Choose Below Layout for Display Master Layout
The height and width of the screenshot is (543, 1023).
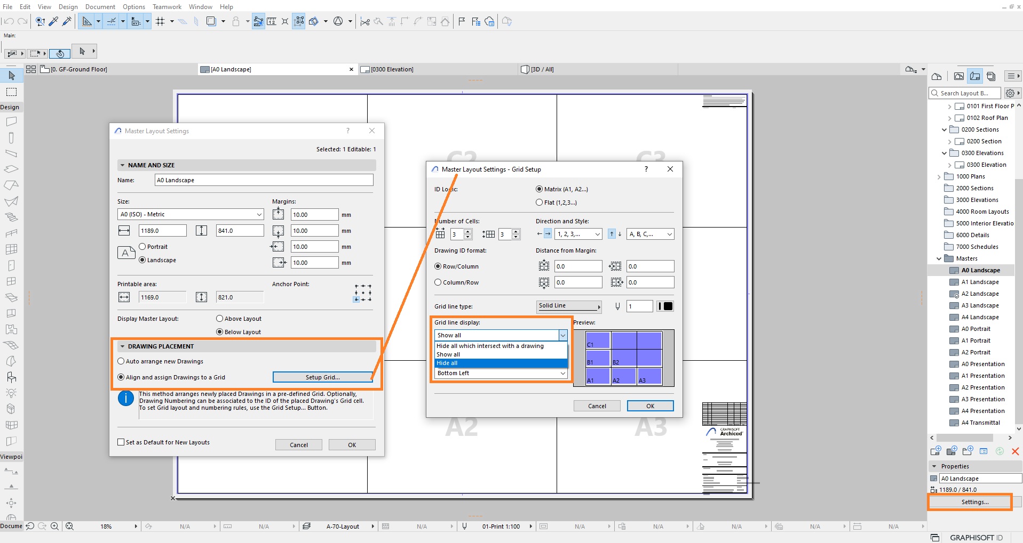coord(219,332)
